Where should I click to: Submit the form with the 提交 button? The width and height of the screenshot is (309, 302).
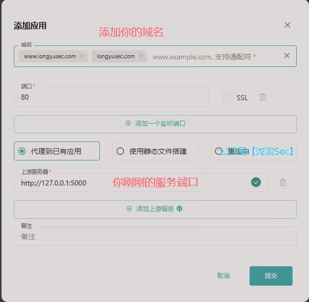271,276
